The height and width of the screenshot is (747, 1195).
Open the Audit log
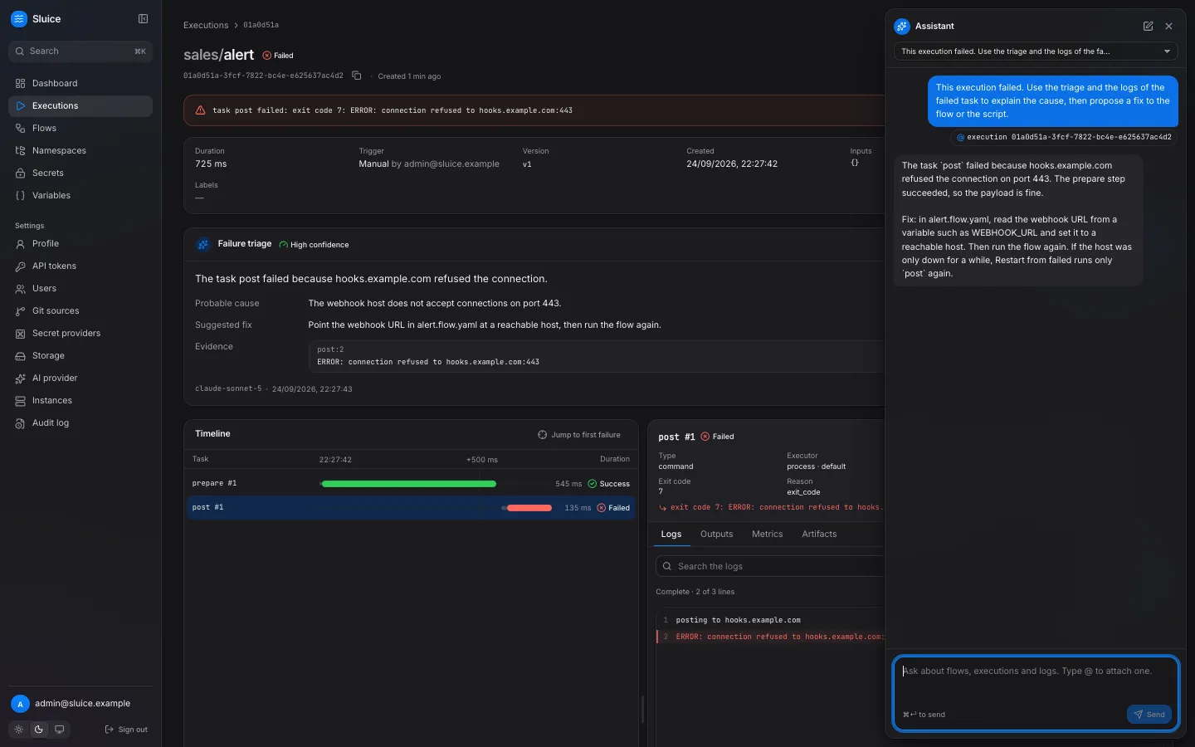[x=80, y=422]
